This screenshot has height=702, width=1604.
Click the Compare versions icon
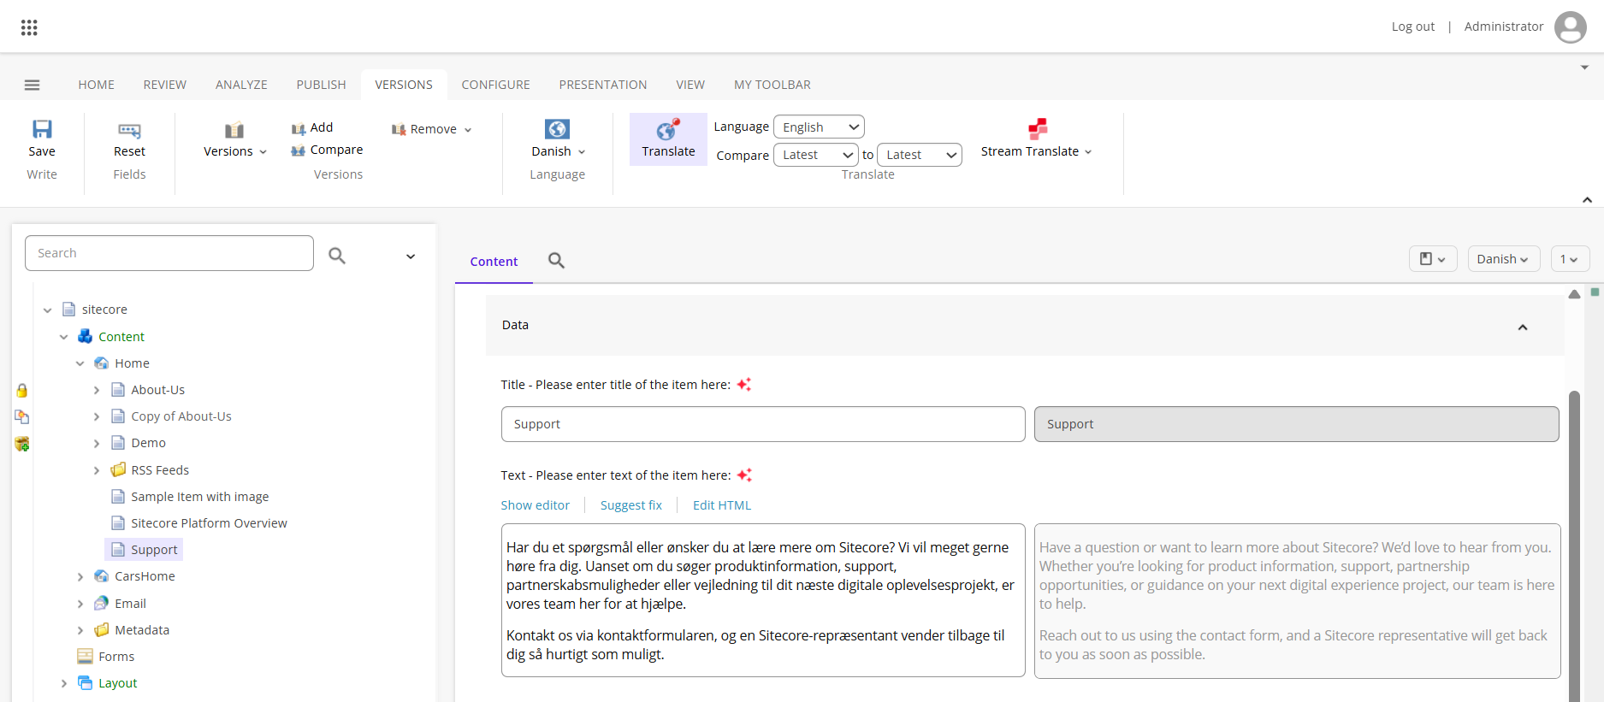[298, 150]
